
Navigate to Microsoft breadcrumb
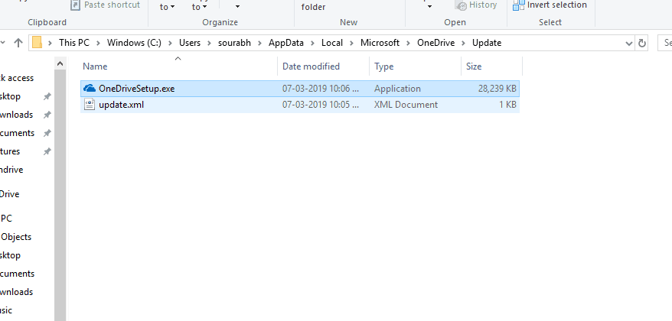[x=380, y=43]
